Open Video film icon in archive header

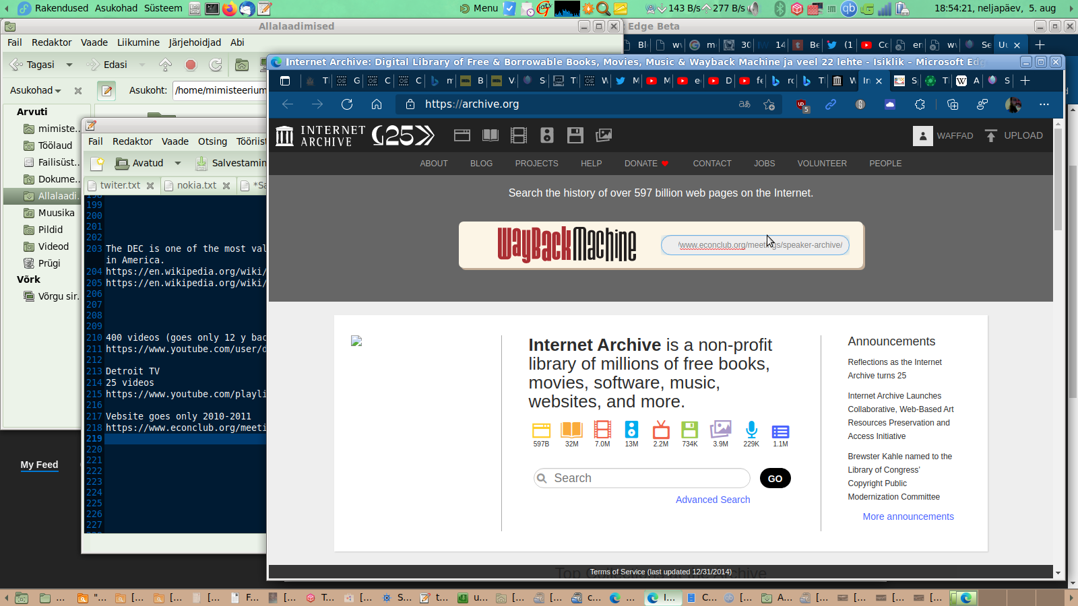519,135
